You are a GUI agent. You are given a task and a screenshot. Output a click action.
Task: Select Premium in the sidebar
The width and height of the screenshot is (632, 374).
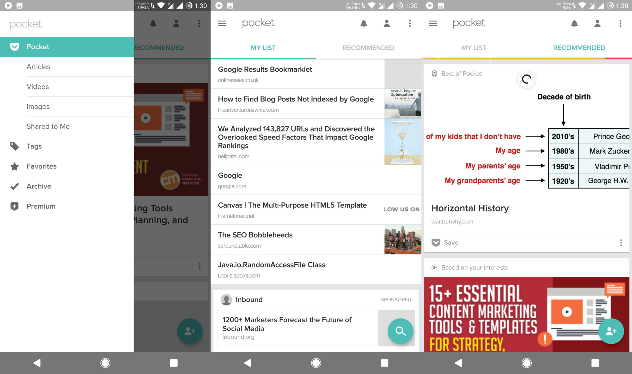(x=41, y=206)
